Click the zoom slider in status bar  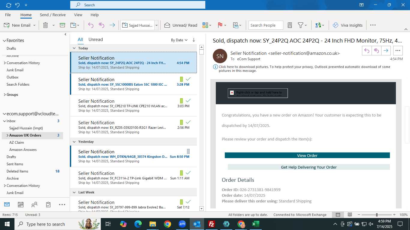[377, 215]
